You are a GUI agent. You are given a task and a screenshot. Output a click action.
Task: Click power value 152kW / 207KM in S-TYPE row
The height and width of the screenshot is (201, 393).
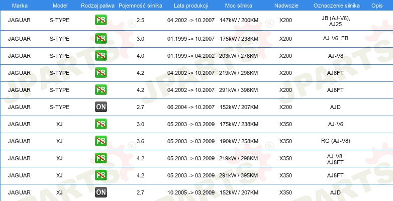239,107
